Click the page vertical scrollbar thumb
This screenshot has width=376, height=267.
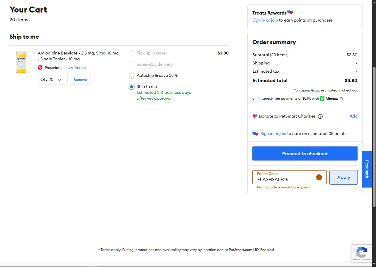point(374,137)
